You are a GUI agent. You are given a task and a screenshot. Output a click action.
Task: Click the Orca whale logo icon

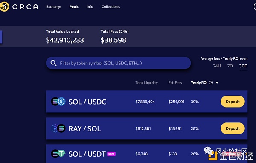[4, 6]
